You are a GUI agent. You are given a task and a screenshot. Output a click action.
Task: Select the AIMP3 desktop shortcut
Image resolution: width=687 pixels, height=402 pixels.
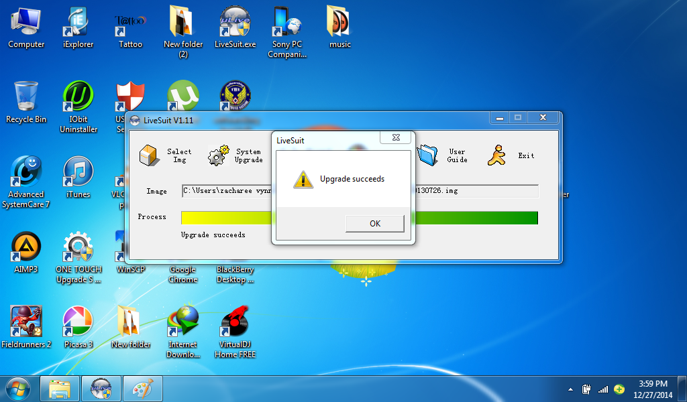[26, 248]
